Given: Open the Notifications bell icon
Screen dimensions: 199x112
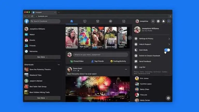Looking at the screenshot, I should pyautogui.click(x=164, y=21).
